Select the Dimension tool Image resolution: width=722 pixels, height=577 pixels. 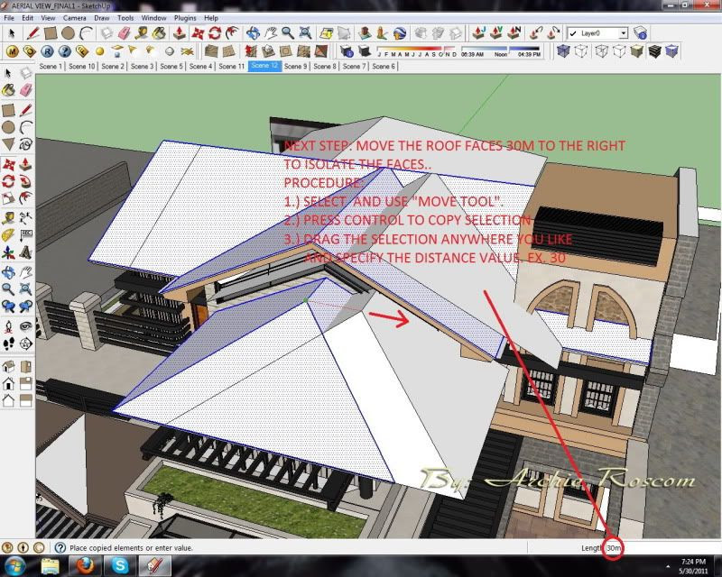(x=26, y=217)
